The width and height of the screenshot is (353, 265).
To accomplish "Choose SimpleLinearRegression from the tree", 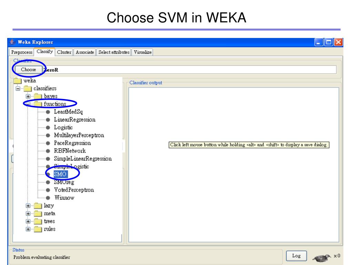I will click(83, 159).
